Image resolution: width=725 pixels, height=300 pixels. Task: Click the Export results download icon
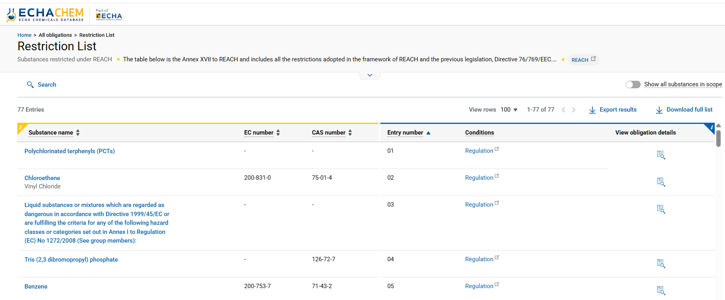[592, 110]
